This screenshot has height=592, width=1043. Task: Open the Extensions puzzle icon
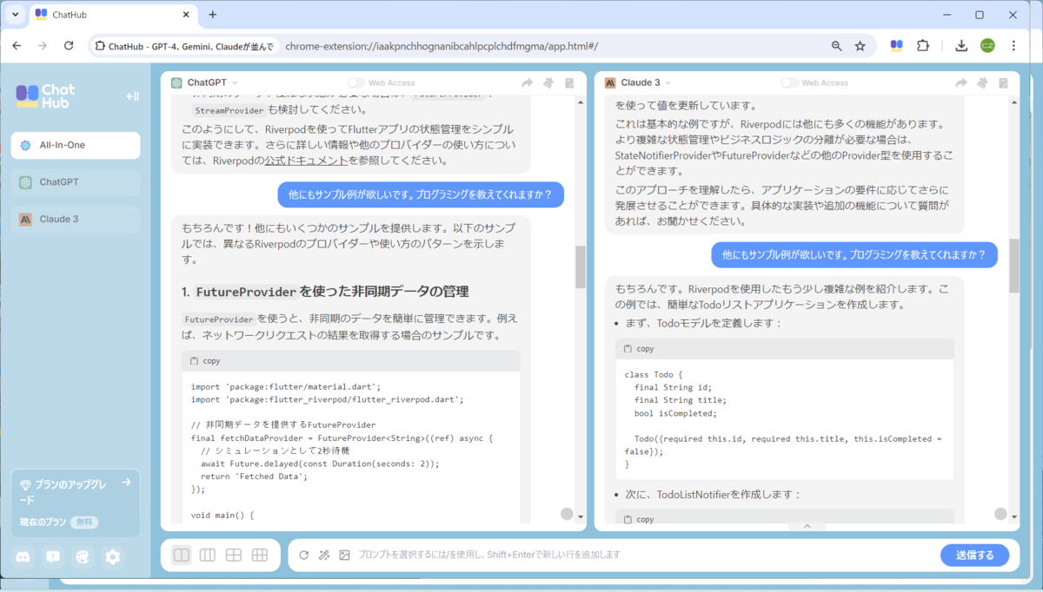923,45
